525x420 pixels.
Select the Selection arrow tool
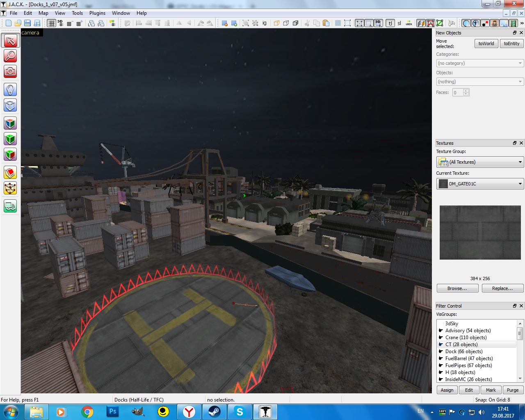pos(10,40)
